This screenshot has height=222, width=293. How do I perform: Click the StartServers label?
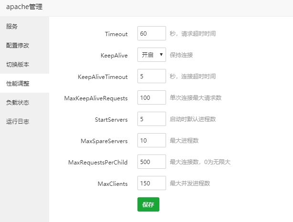tap(111, 120)
